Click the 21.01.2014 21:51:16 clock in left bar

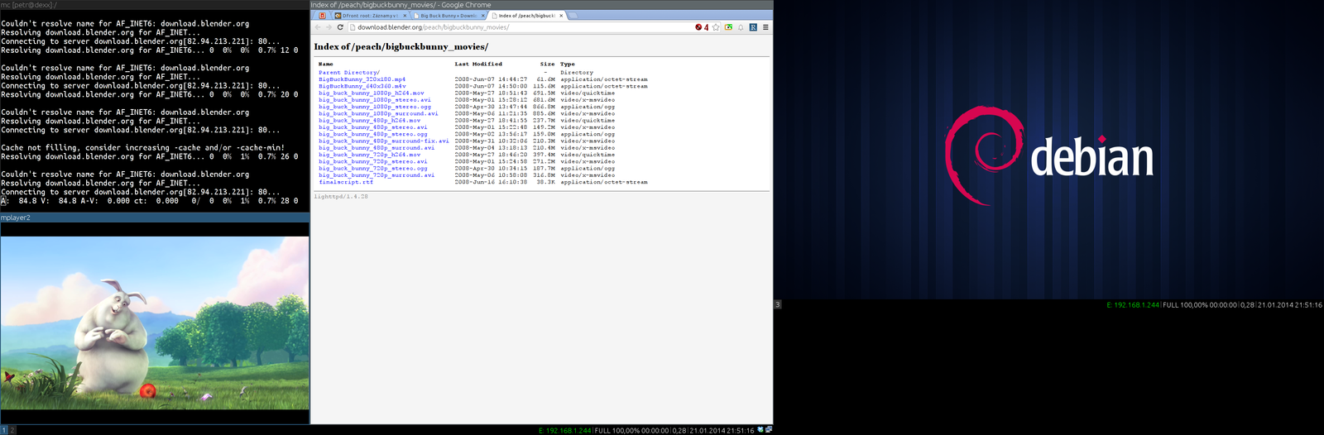point(722,431)
